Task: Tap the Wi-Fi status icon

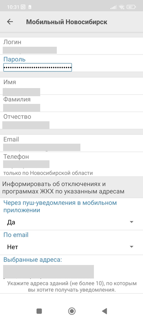Action: (x=122, y=7)
